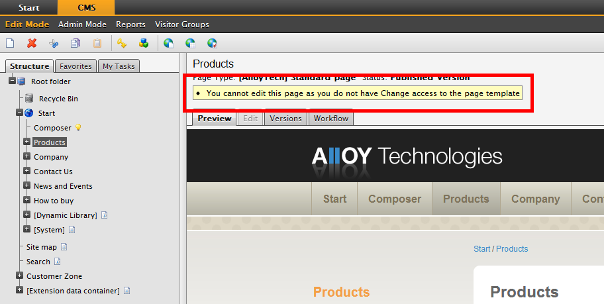
Task: Click the yellow key access rights icon
Action: 122,44
